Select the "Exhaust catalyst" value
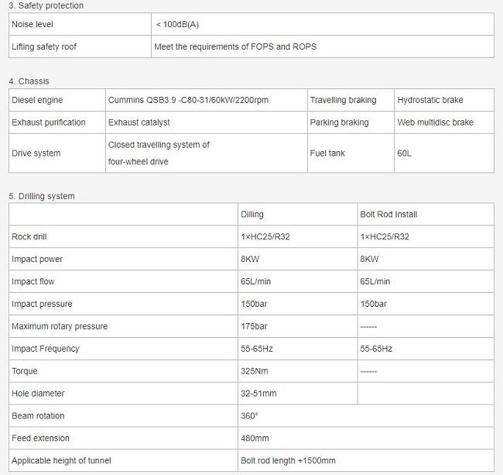503x475 pixels. [x=139, y=122]
